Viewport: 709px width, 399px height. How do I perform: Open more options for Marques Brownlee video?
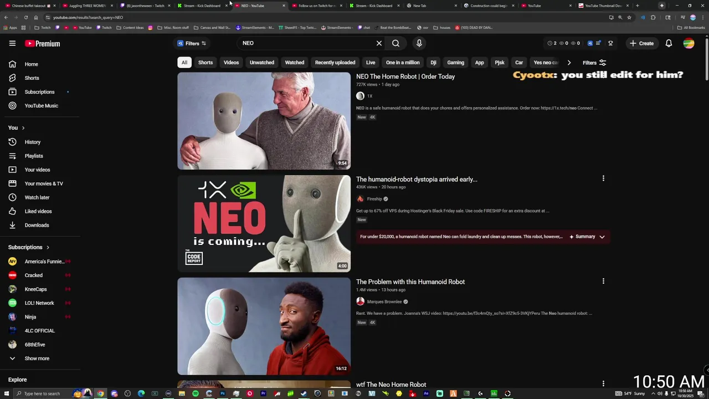[x=603, y=281]
